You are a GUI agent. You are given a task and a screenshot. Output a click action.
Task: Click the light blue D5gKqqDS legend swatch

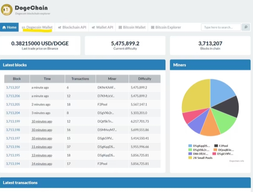(x=190, y=146)
